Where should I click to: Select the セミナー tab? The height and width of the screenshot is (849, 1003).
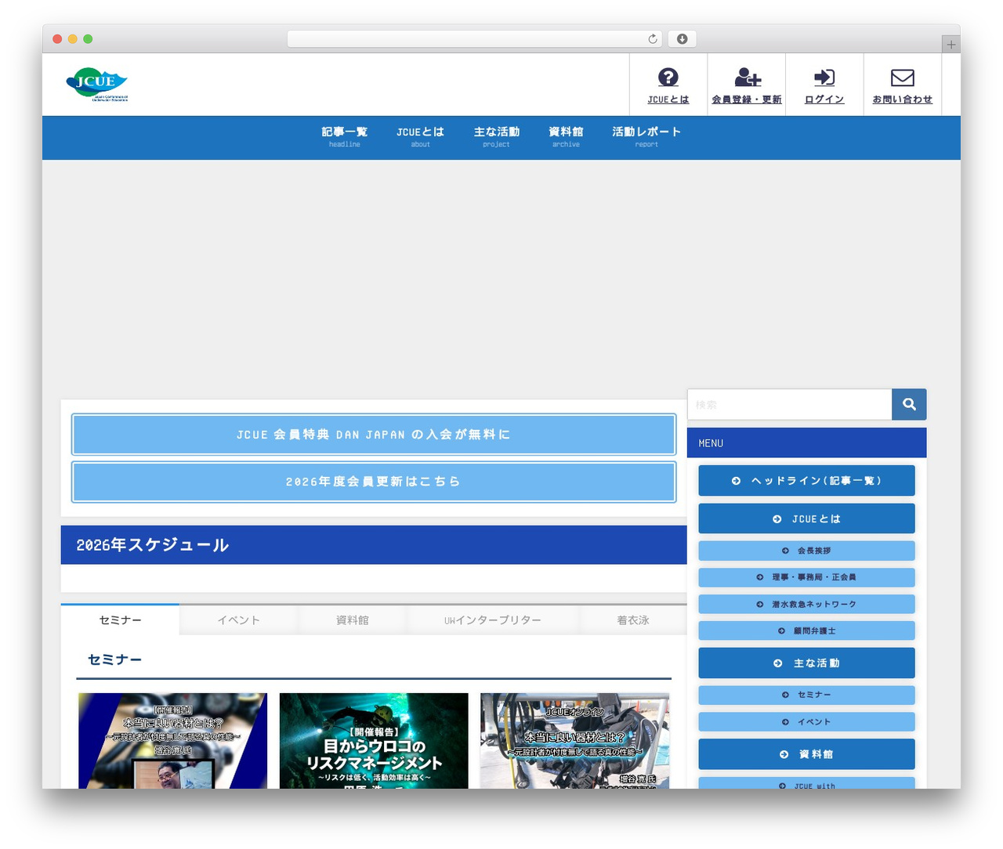pos(120,620)
